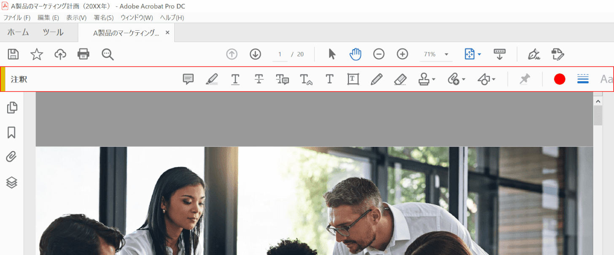Image resolution: width=614 pixels, height=255 pixels.
Task: Select the replace text note tool
Action: (282, 79)
